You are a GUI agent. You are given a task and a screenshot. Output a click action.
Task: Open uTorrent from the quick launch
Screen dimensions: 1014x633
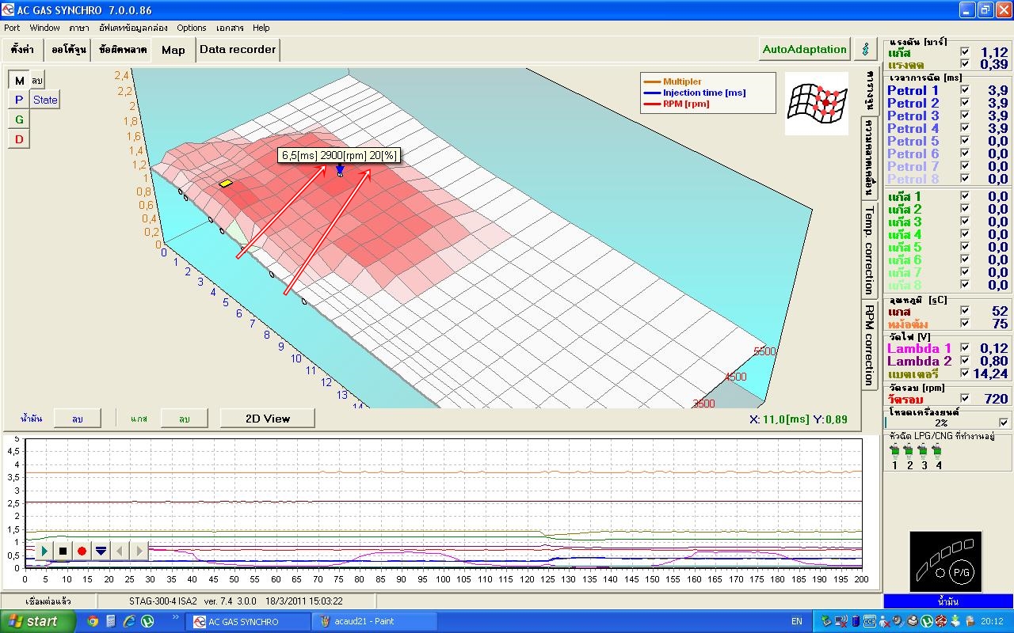[x=147, y=621]
